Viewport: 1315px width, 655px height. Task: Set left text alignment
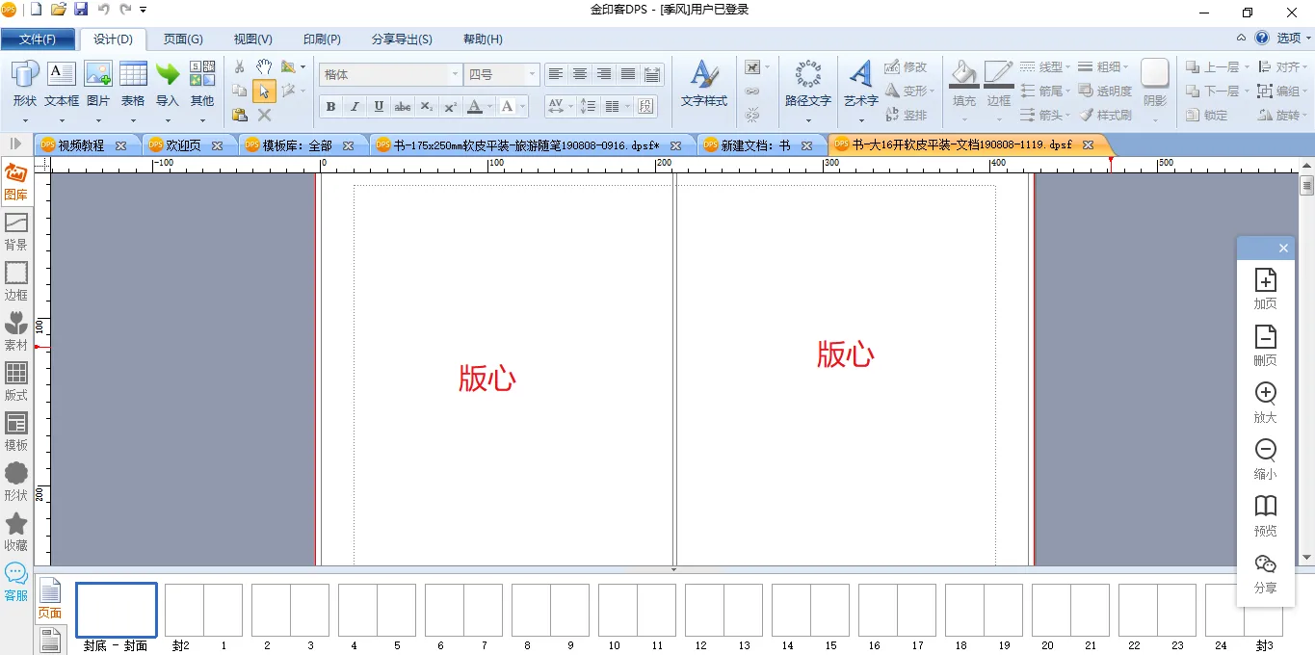click(x=556, y=74)
